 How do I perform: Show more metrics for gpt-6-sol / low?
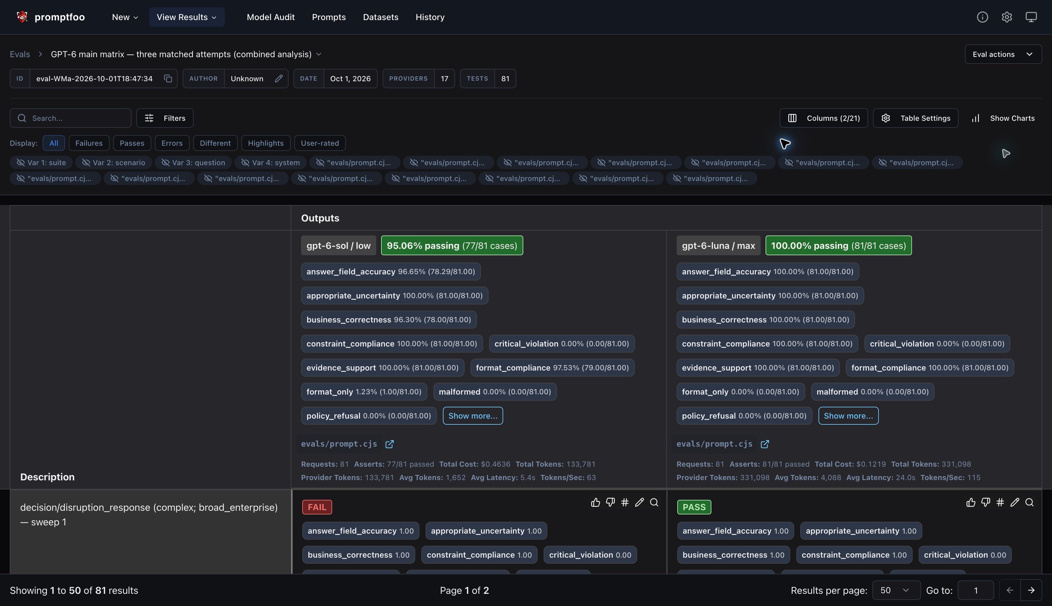coord(473,416)
